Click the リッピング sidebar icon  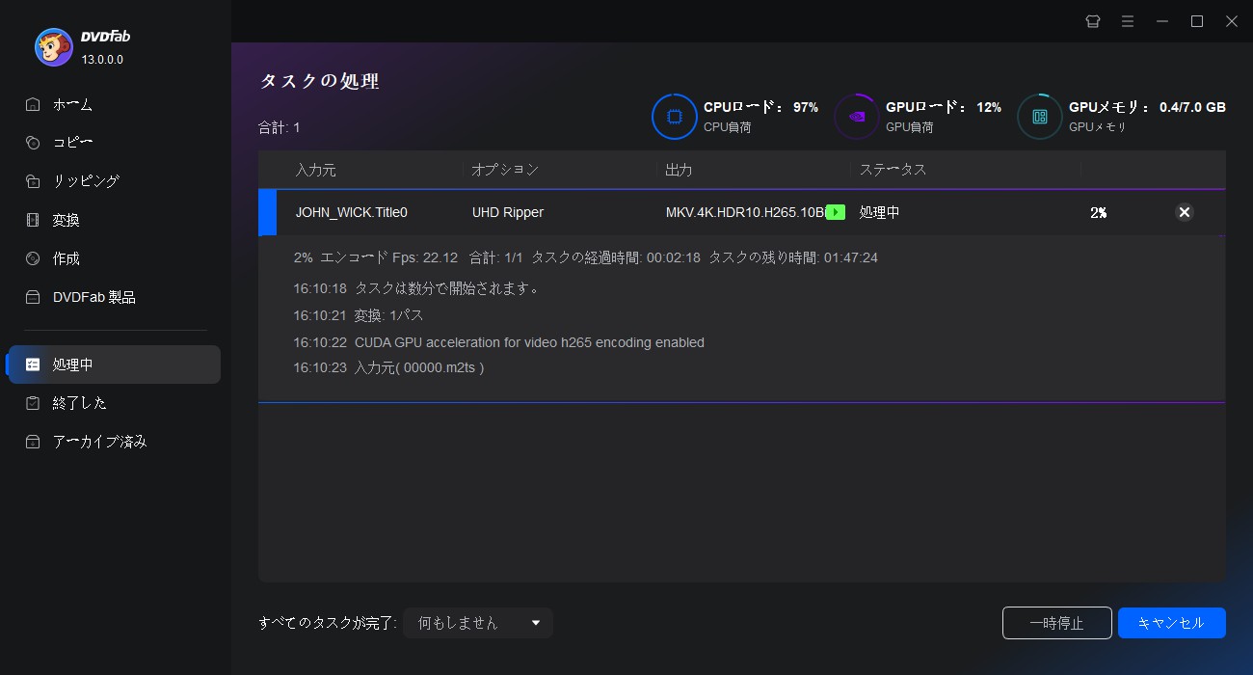33,181
